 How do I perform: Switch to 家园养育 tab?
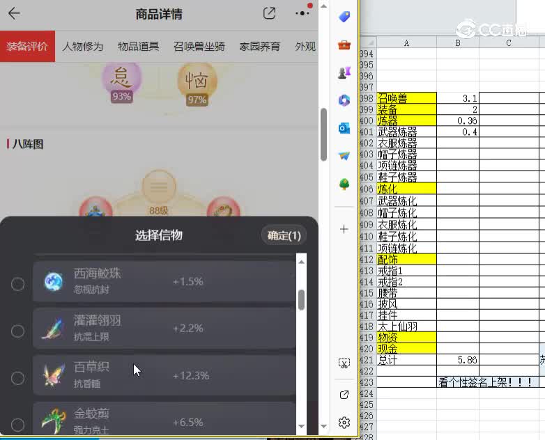coord(260,46)
